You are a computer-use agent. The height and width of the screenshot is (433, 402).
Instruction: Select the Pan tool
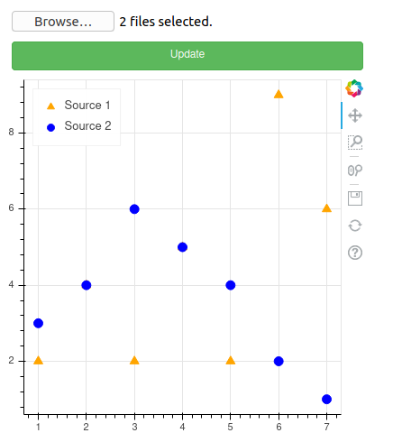pyautogui.click(x=355, y=115)
